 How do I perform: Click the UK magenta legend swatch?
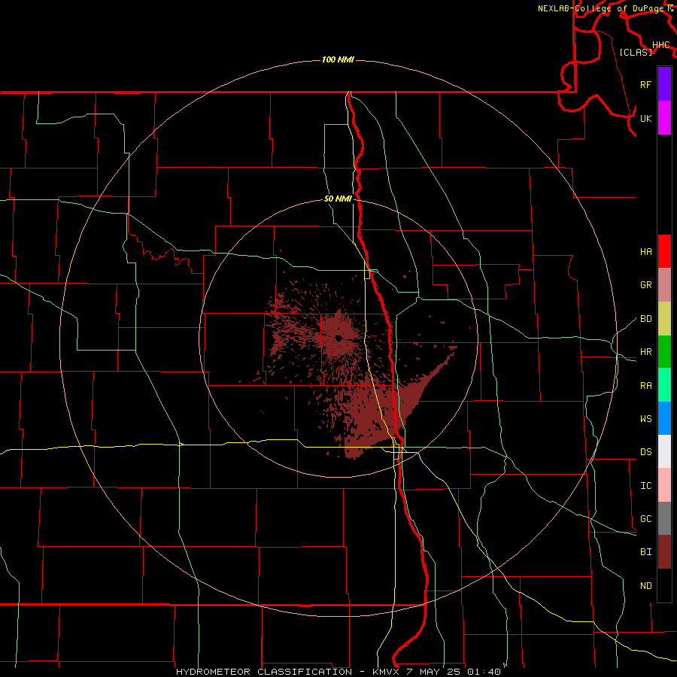tap(664, 118)
